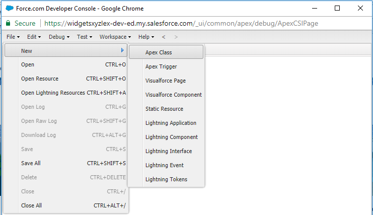
Task: Open the File menu
Action: pyautogui.click(x=13, y=37)
